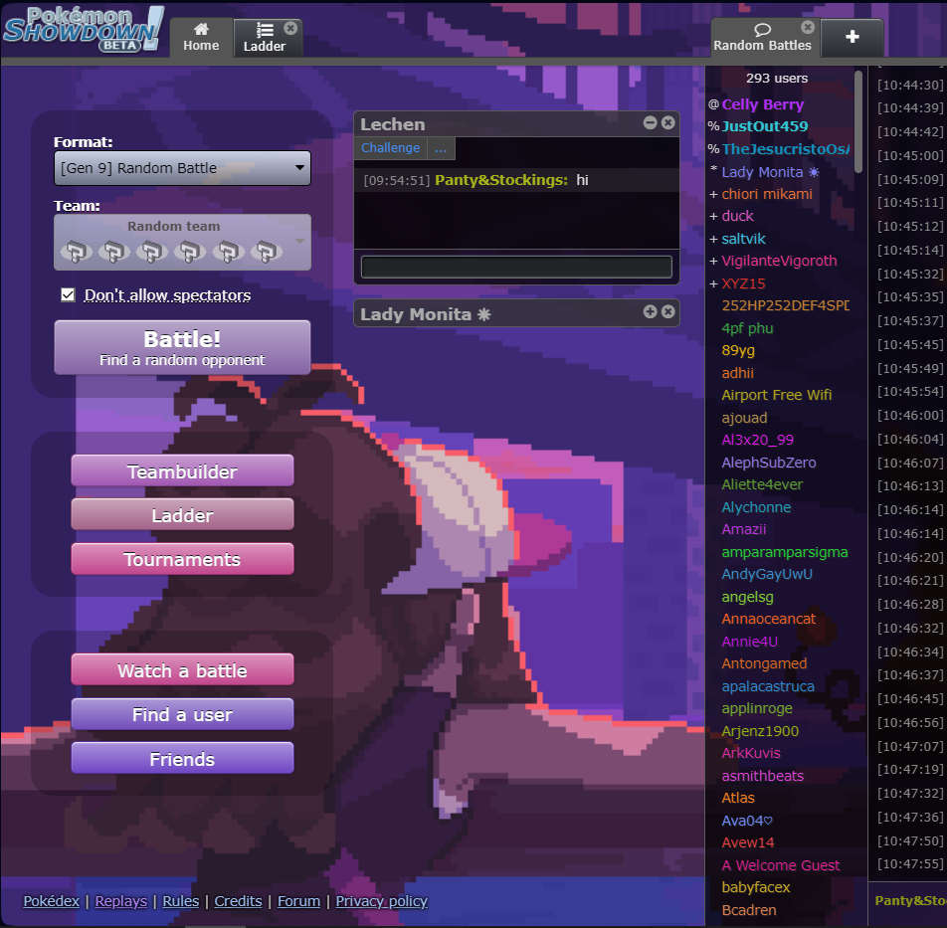Select user Ava04
This screenshot has height=928, width=947.
click(x=747, y=821)
